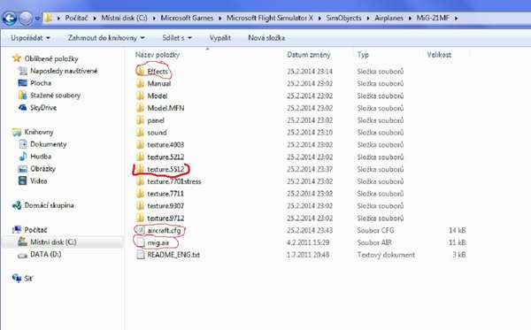Click the Manual folder icon
The height and width of the screenshot is (330, 531).
(x=140, y=83)
